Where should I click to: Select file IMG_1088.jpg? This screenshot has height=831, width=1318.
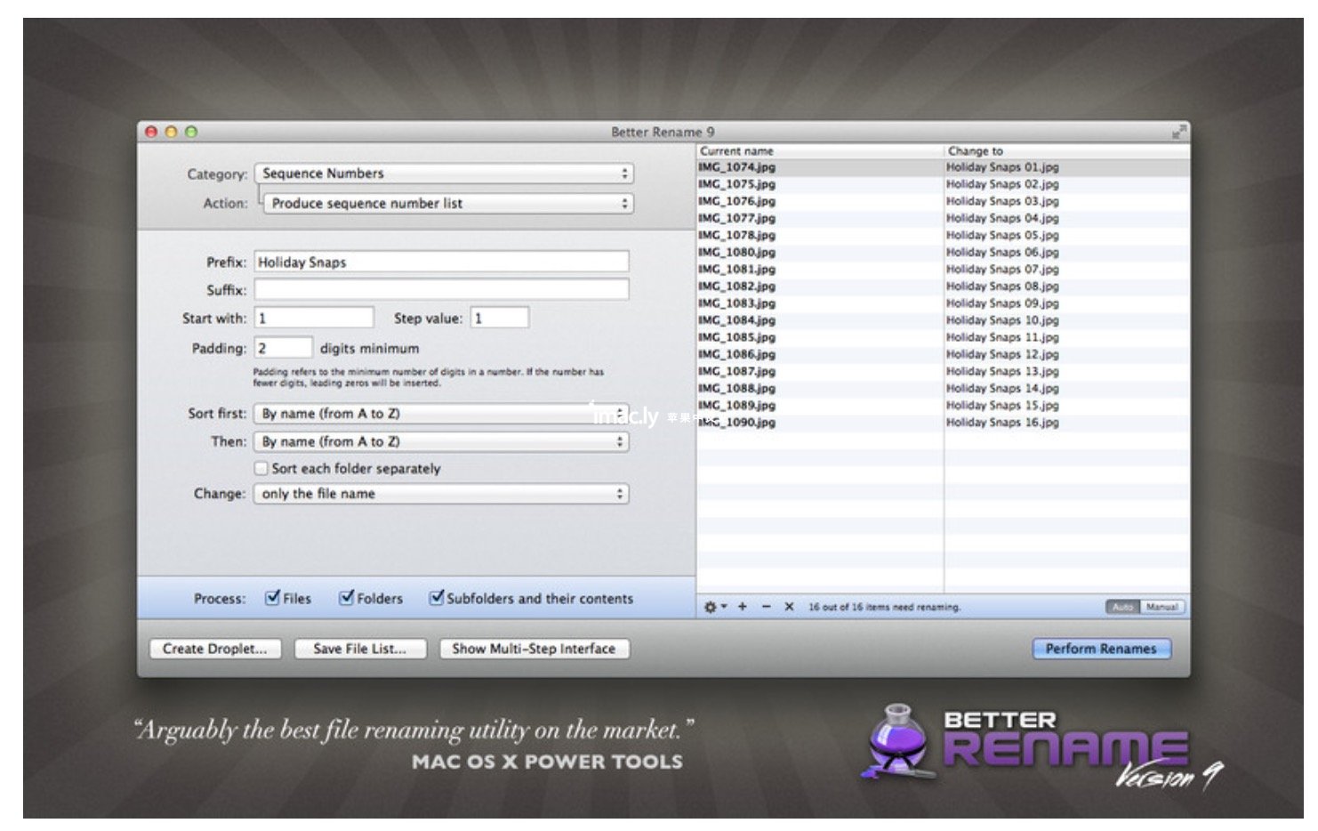tap(736, 388)
